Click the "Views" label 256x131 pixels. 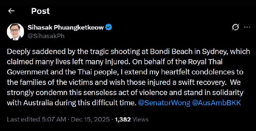[141, 119]
